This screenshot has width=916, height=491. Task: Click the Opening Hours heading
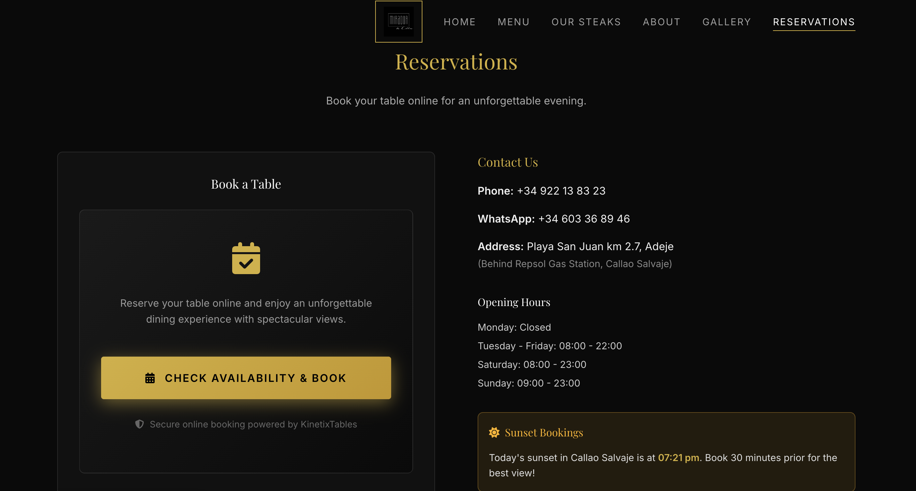(x=514, y=302)
